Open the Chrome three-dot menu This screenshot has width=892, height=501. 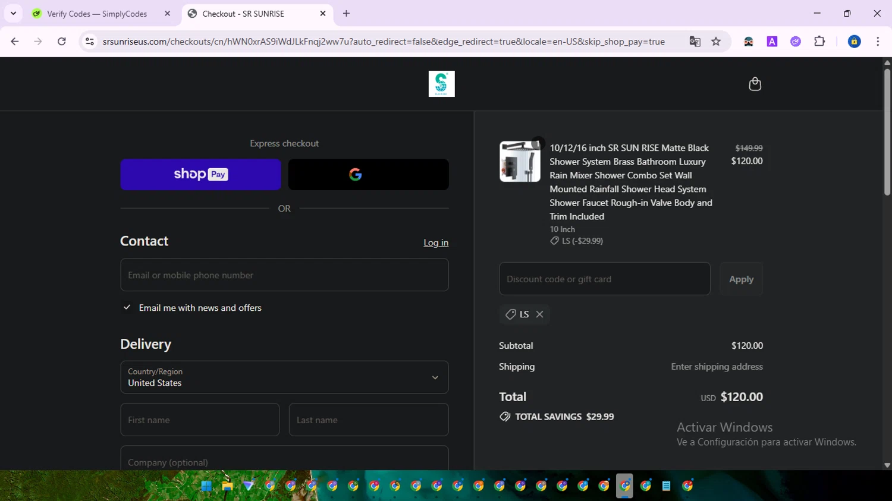(878, 42)
